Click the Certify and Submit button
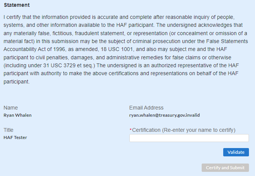The height and width of the screenshot is (176, 255). click(x=225, y=168)
